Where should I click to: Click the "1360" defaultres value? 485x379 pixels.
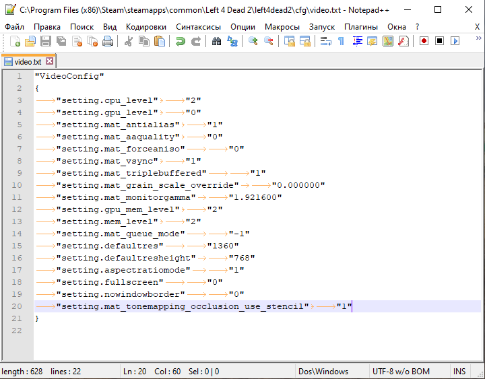pos(223,246)
